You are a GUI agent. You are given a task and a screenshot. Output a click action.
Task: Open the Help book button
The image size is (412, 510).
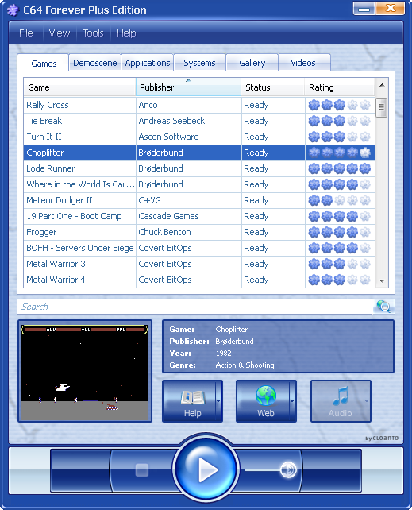[189, 401]
